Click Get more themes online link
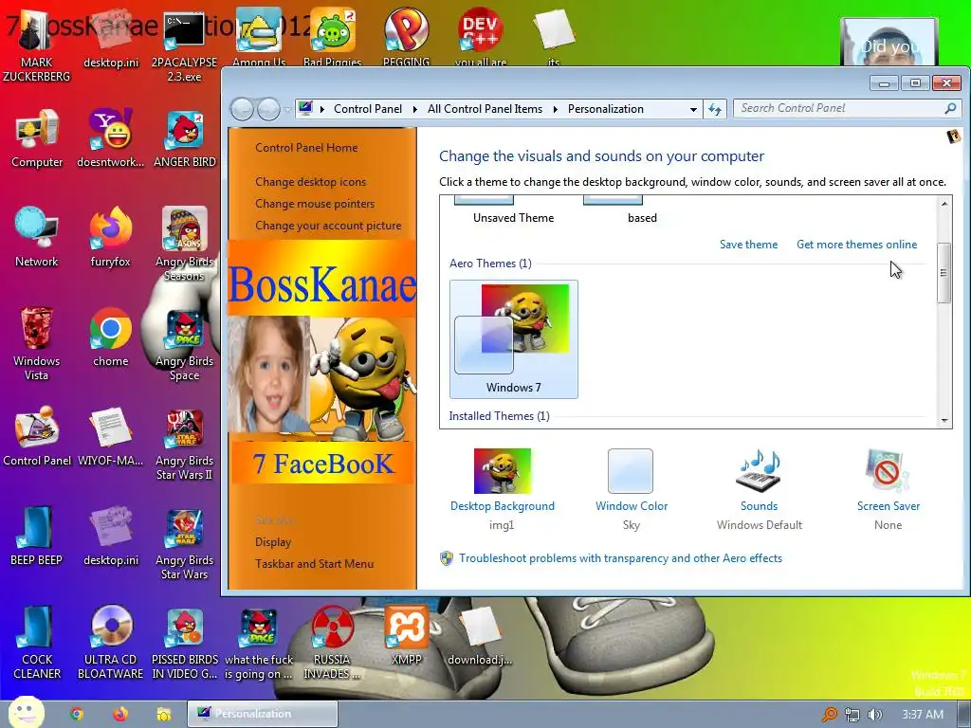This screenshot has height=728, width=971. (x=857, y=245)
